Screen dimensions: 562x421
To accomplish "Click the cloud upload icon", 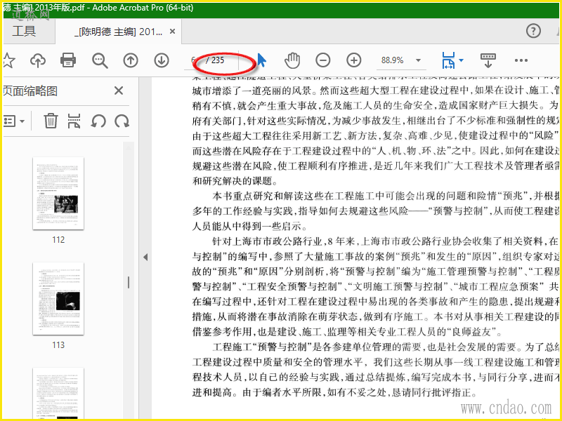I will coord(38,60).
